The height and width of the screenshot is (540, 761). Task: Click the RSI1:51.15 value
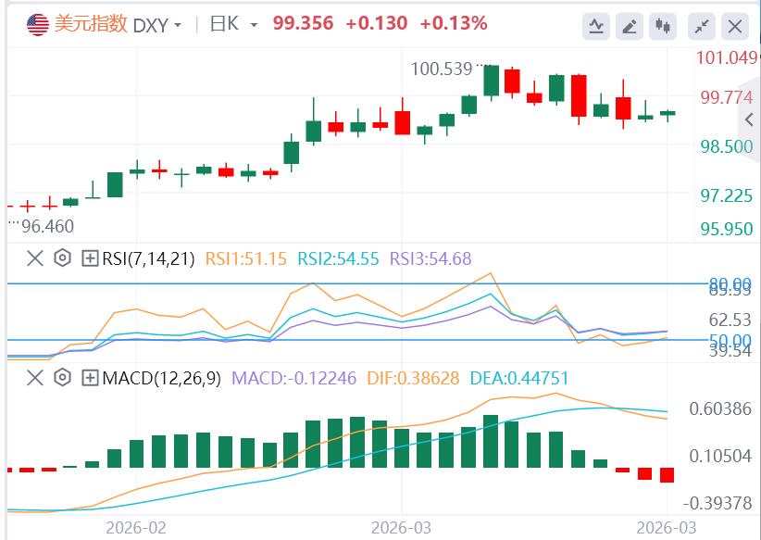(246, 258)
